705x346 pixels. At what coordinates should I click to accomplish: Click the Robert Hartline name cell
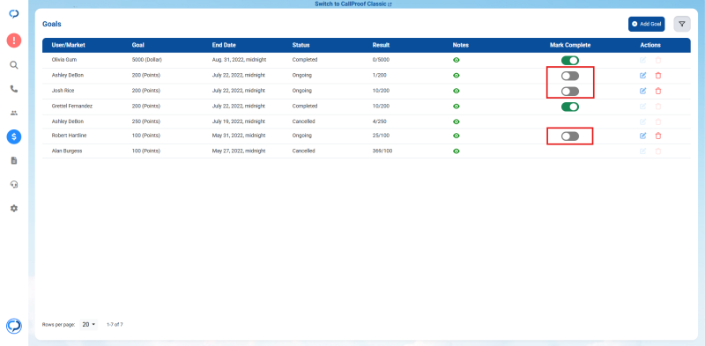pyautogui.click(x=70, y=136)
